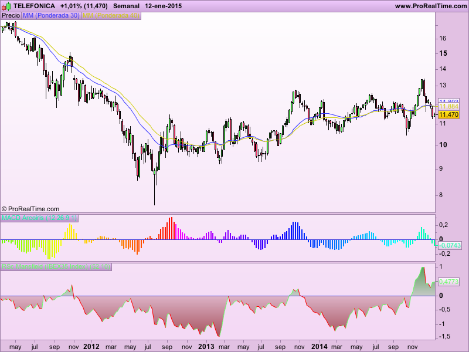Select the TELEFONICA ticker title
469x352 pixels.
click(x=35, y=6)
